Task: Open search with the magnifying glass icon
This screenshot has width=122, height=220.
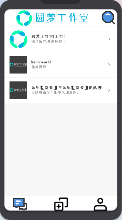Action: [109, 18]
